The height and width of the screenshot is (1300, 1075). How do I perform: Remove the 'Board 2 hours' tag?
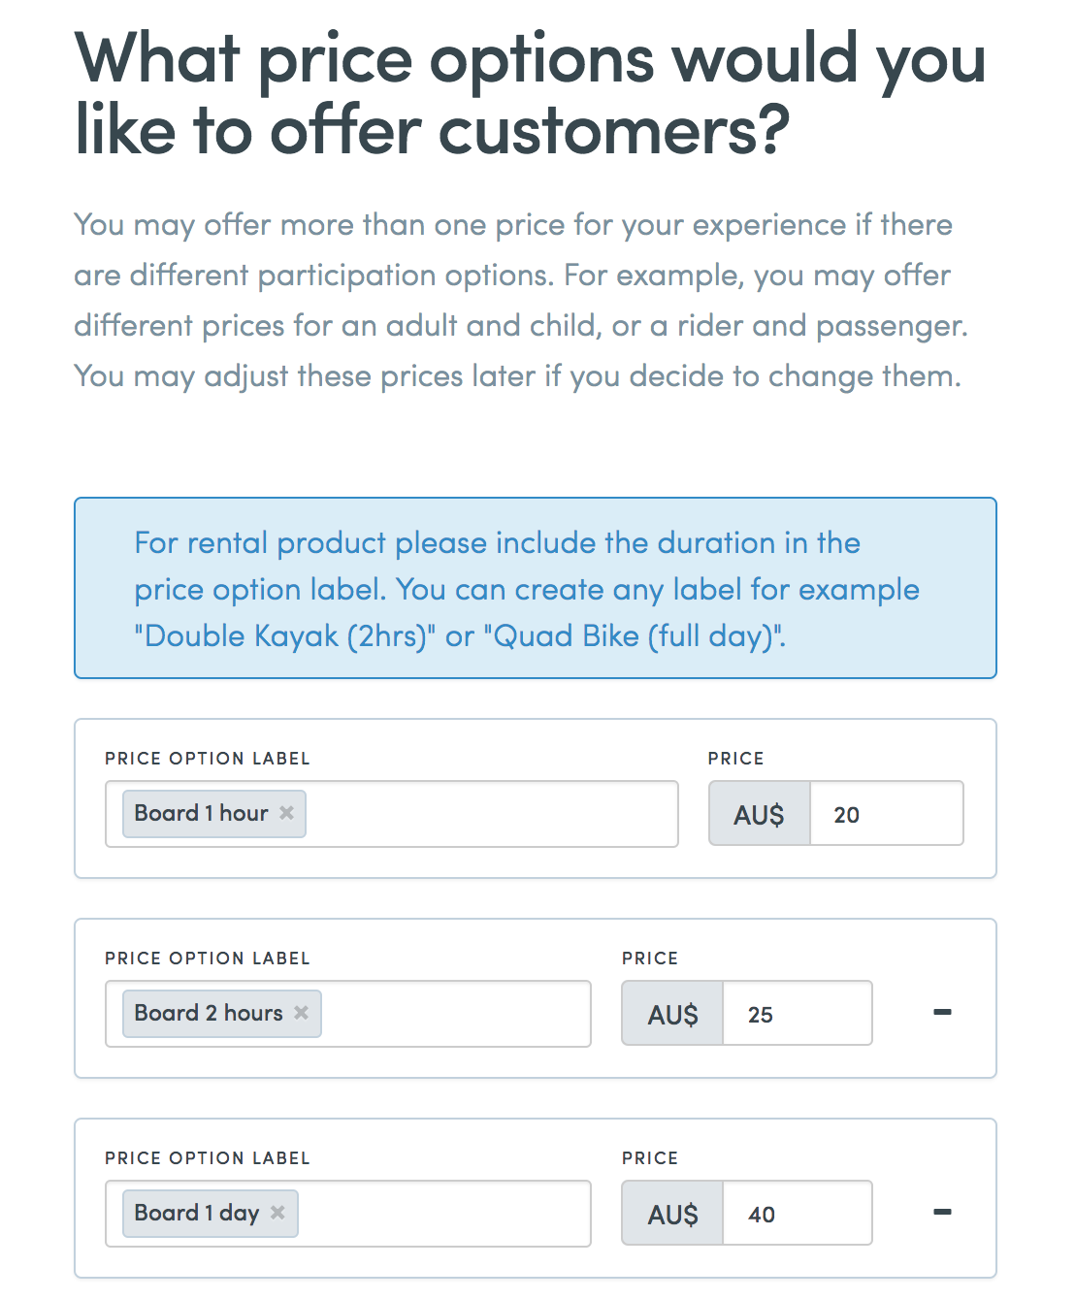[301, 1013]
